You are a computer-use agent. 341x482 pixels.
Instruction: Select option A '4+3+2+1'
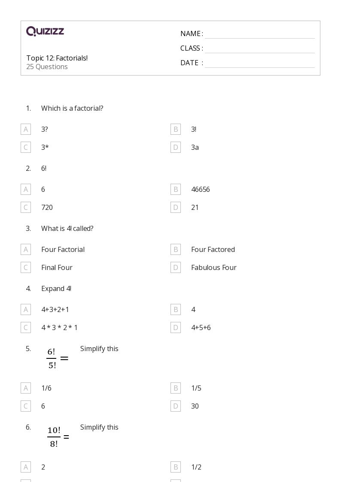click(26, 309)
